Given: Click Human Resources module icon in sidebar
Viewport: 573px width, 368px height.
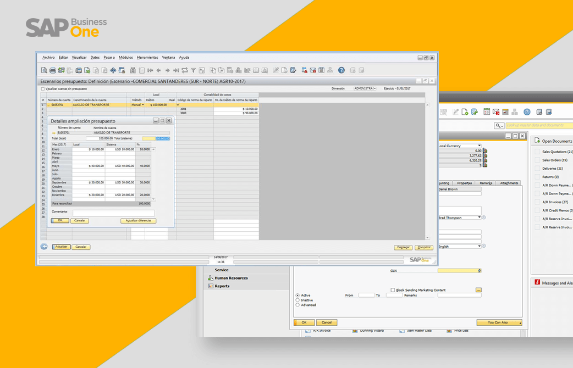Looking at the screenshot, I should (x=211, y=278).
